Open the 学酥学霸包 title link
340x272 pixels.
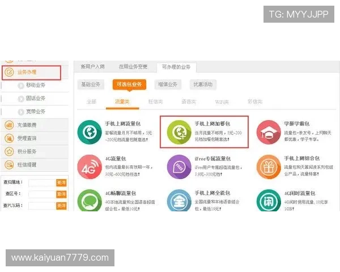[x=296, y=124]
